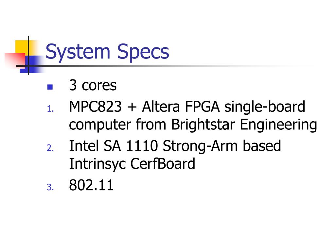
Task: Select the word "FPGA"
Action: click(202, 107)
